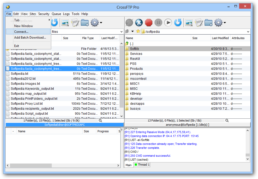This screenshot has width=258, height=179.
Task: Open the local gear icon dropdown arrow
Action: click(101, 23)
